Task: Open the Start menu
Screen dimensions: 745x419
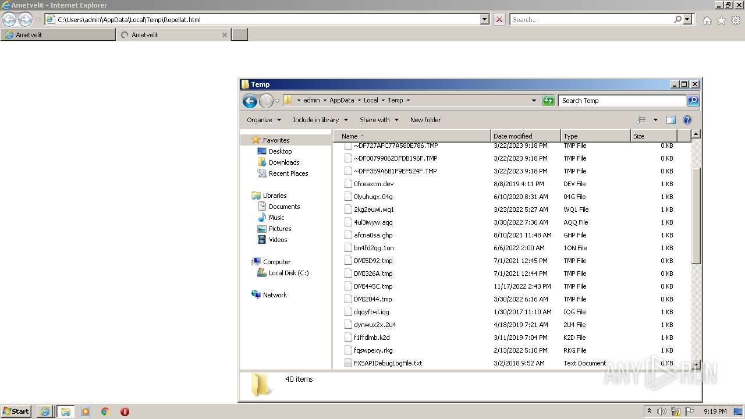Action: pyautogui.click(x=16, y=411)
